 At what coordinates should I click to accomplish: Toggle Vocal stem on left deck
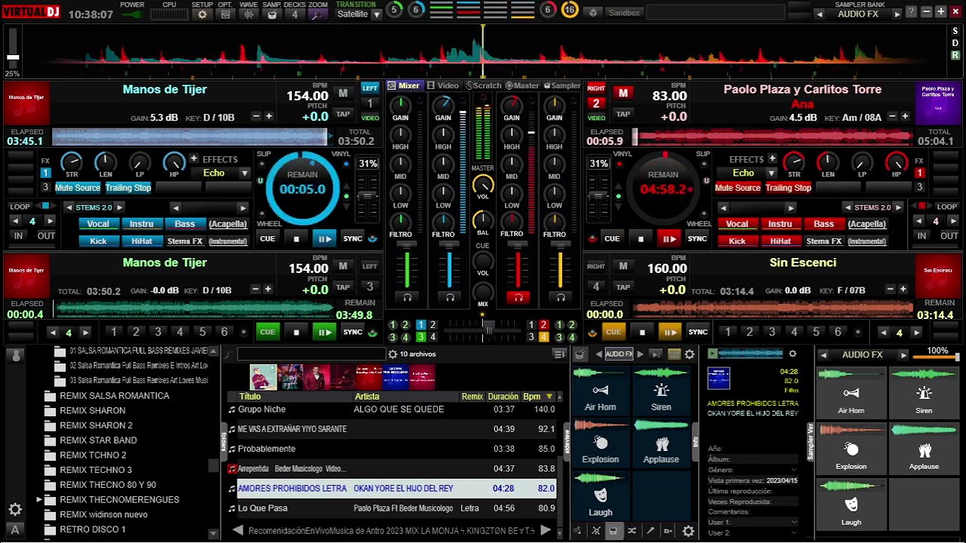98,224
